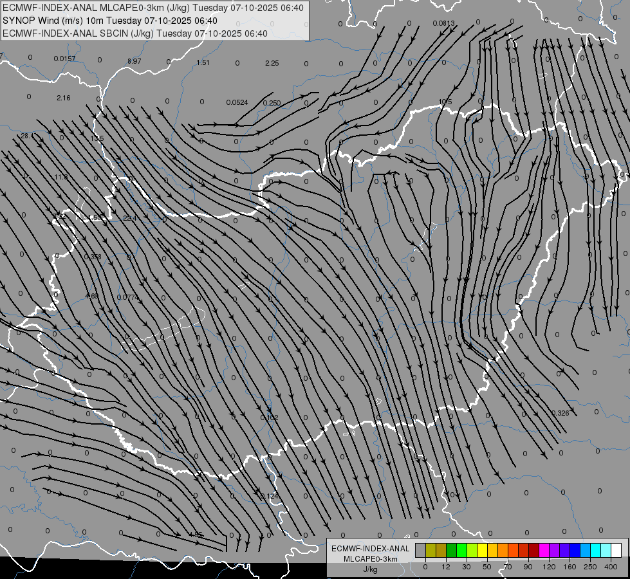Click the map value 0.0813
The width and height of the screenshot is (630, 579).
point(443,23)
